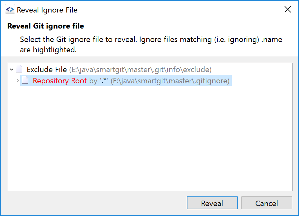Close the Reveal Ignore File dialog
The height and width of the screenshot is (216, 299).
pyautogui.click(x=288, y=9)
